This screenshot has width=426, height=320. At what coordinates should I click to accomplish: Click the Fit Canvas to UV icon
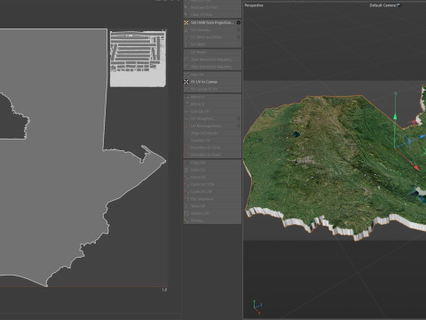coord(186,89)
